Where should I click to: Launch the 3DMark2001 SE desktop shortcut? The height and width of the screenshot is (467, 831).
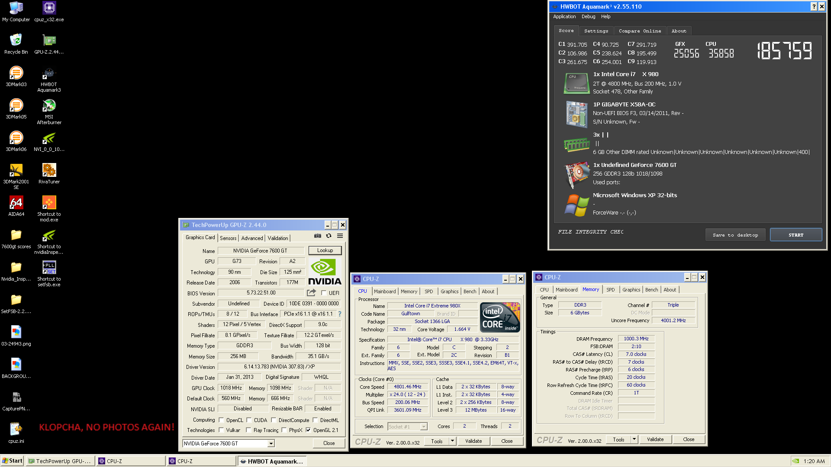16,176
